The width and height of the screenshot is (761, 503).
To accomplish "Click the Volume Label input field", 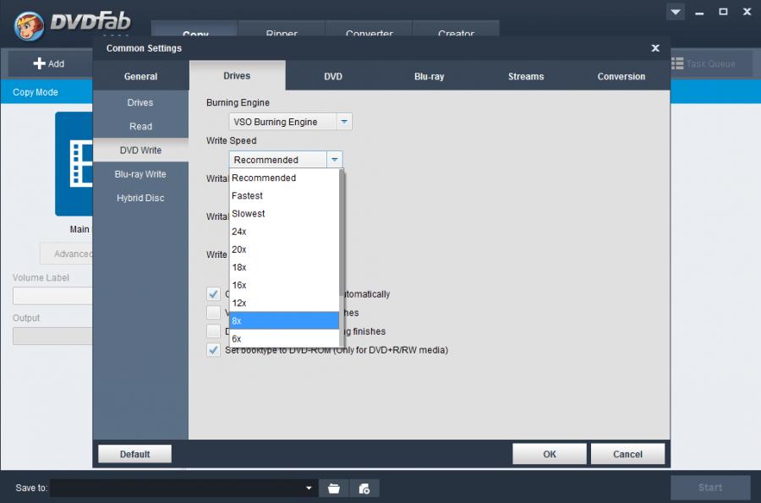I will tap(53, 296).
